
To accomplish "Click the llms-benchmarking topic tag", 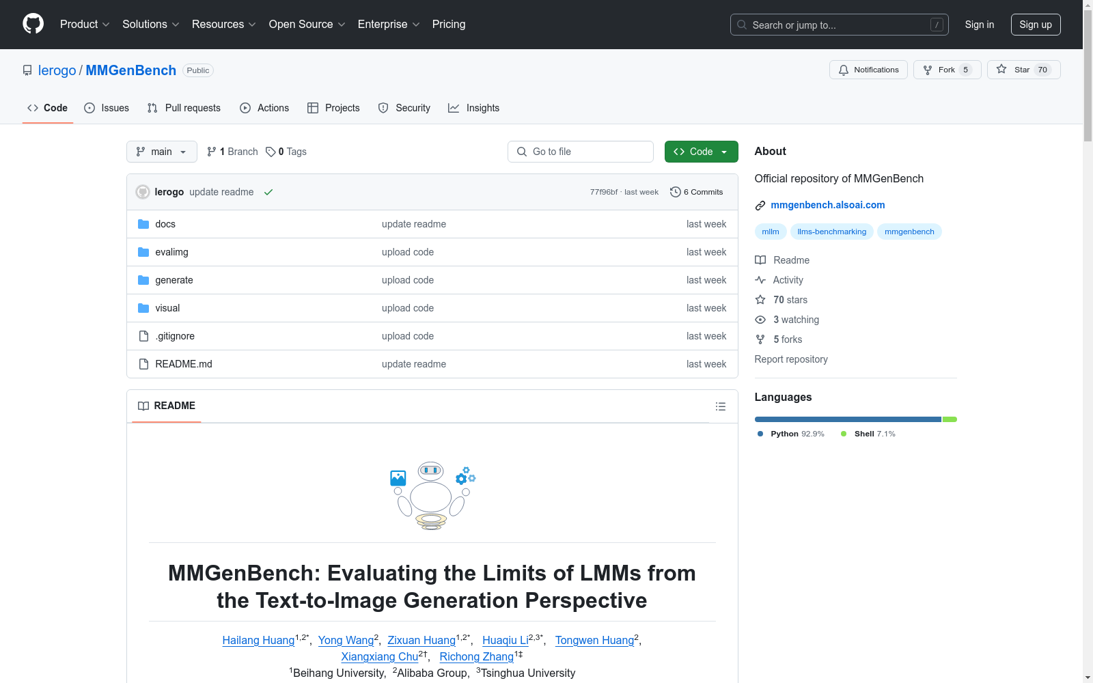I will (832, 232).
